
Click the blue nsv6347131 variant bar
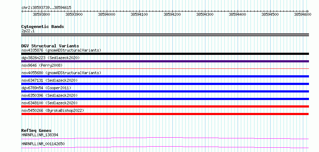(x=165, y=84)
